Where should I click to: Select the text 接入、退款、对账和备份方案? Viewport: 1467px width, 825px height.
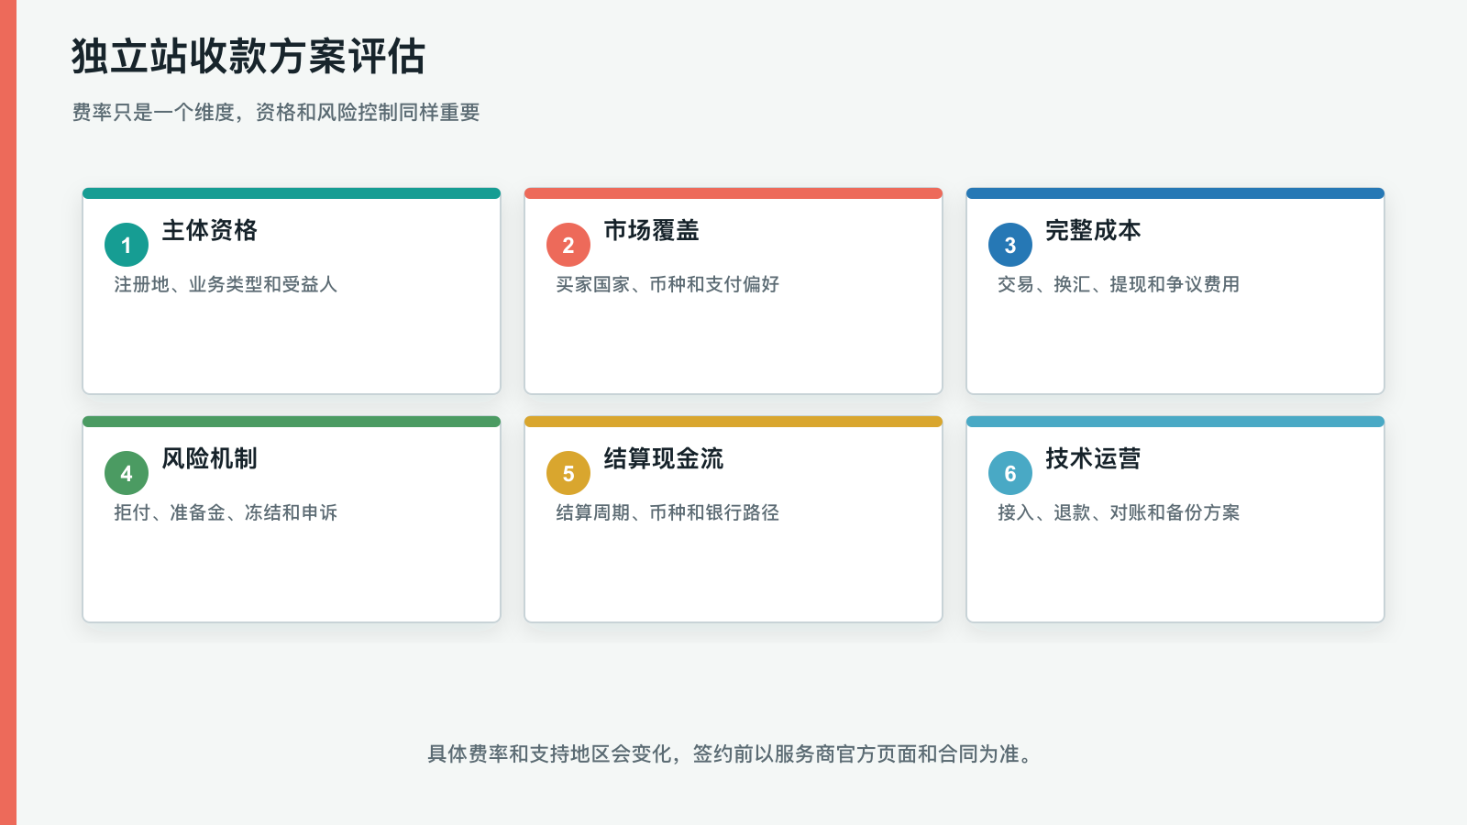[1119, 512]
